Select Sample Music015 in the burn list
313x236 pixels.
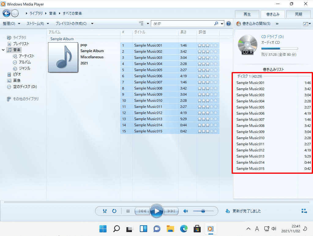pyautogui.click(x=274, y=169)
